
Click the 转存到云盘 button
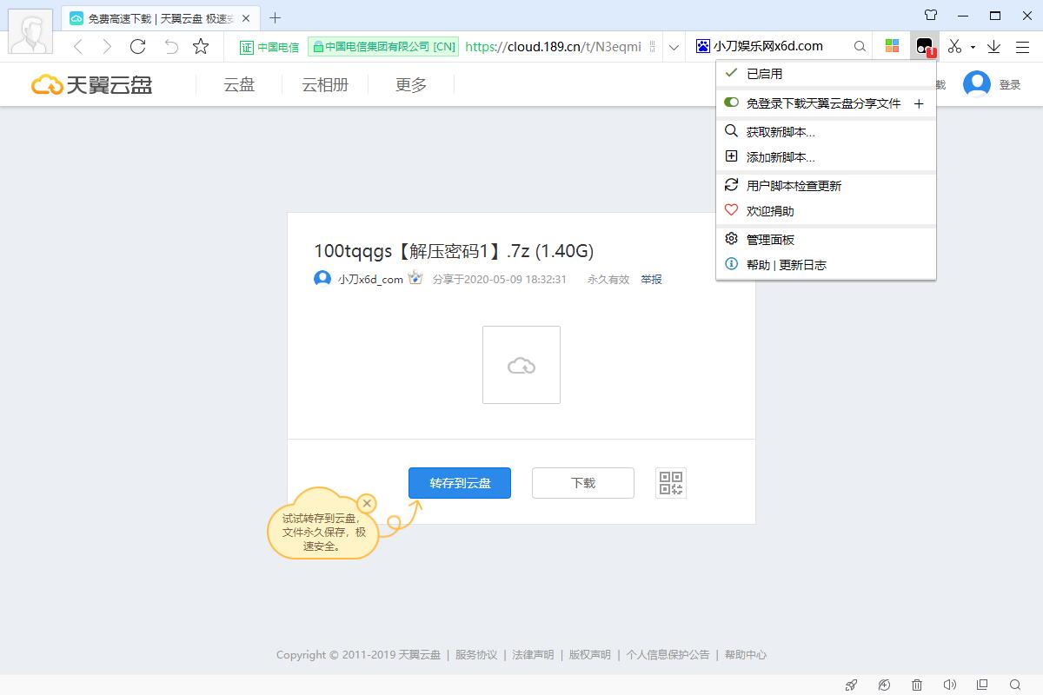(460, 483)
